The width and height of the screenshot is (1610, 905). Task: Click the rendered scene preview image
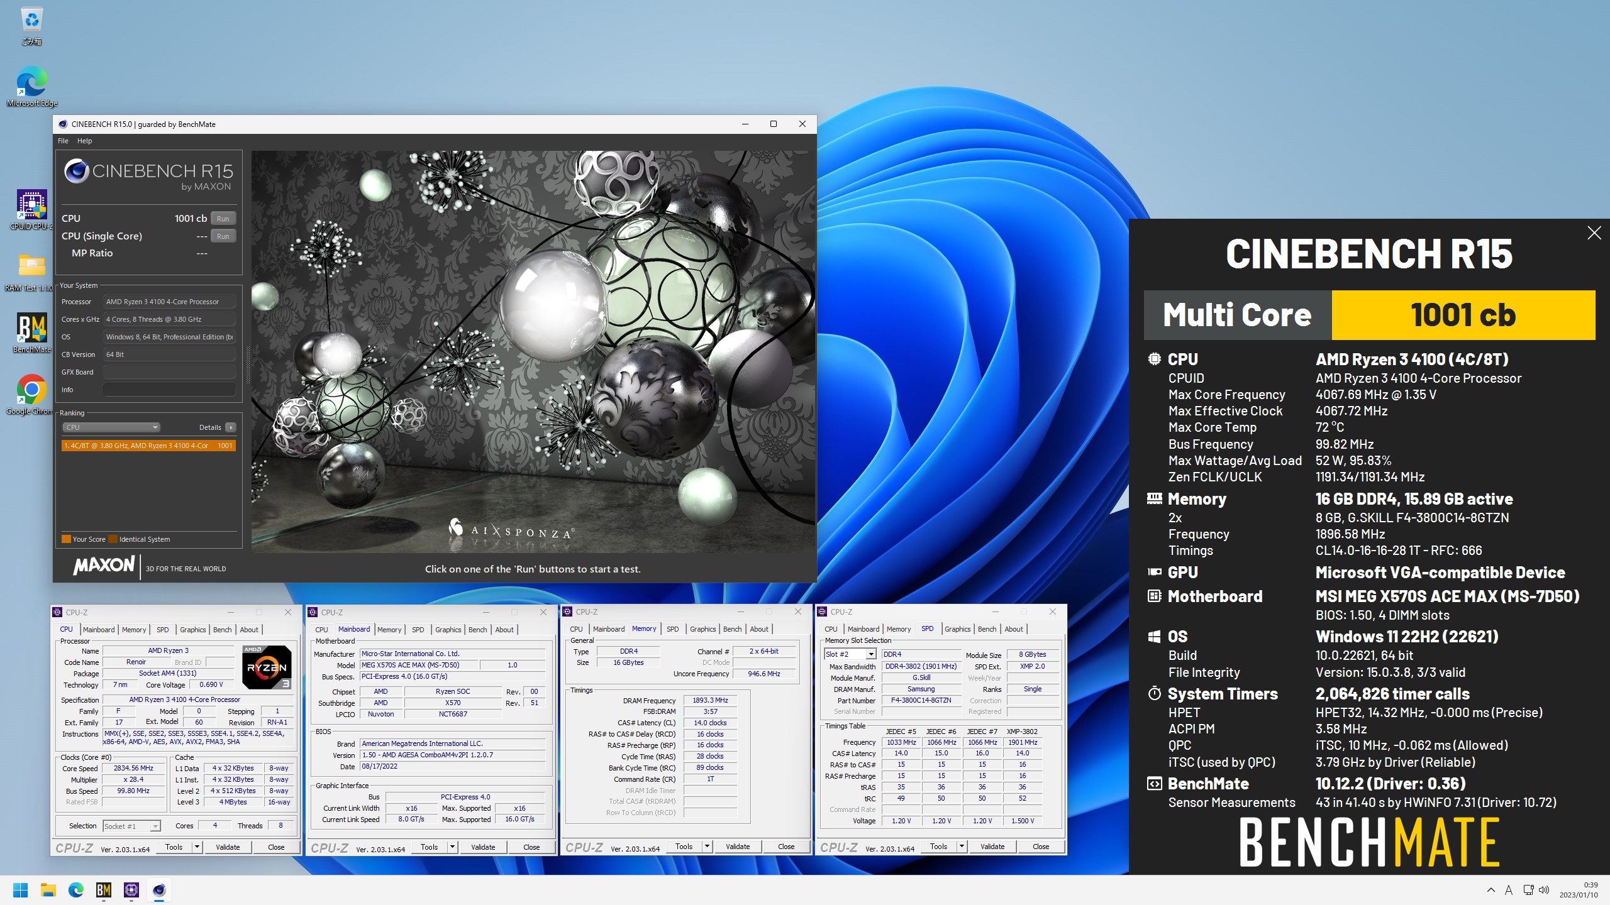[533, 351]
